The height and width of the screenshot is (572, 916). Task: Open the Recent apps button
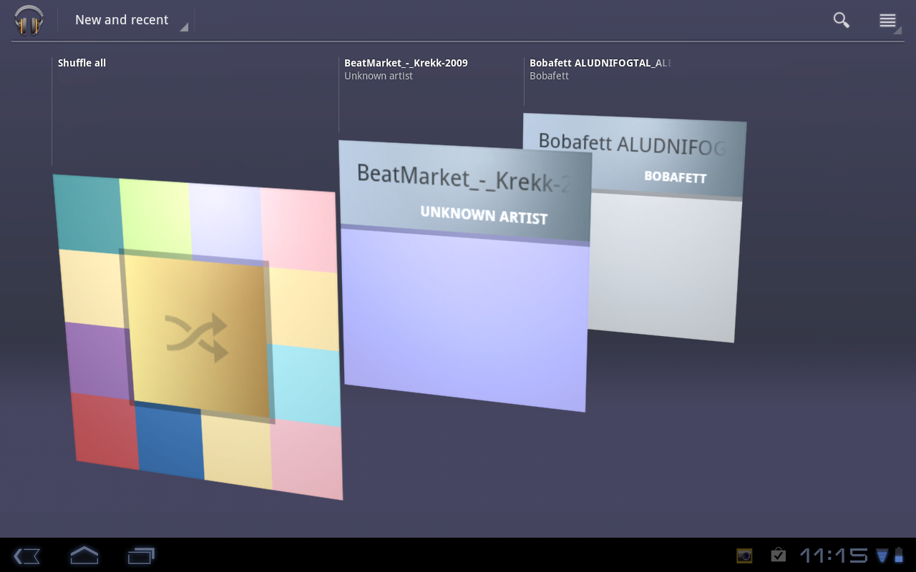point(141,556)
